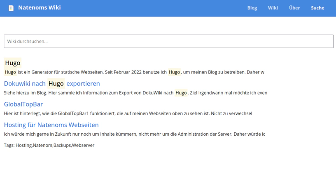Image resolution: width=336 pixels, height=184 pixels.
Task: Open the Natenoms Wiki home title
Action: (40, 8)
